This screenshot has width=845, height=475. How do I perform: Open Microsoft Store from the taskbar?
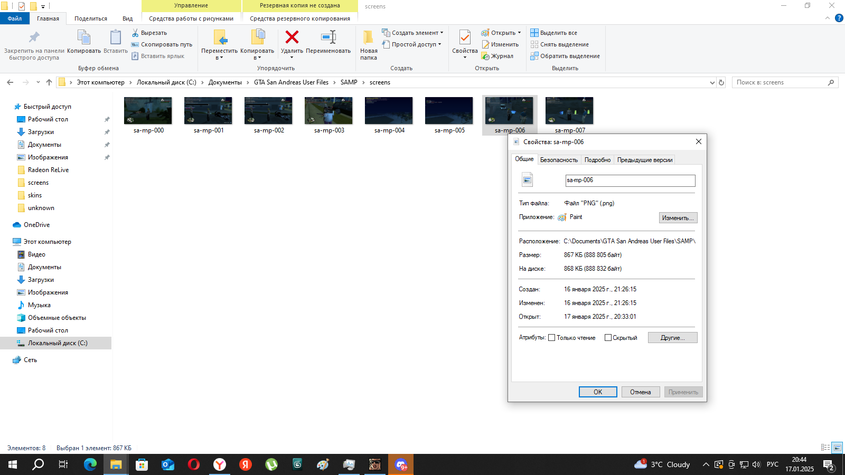pos(142,464)
